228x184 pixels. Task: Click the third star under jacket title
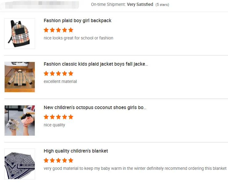point(58,73)
